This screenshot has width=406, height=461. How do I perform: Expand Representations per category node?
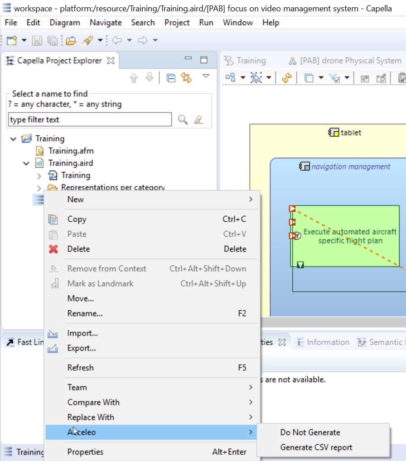[39, 188]
